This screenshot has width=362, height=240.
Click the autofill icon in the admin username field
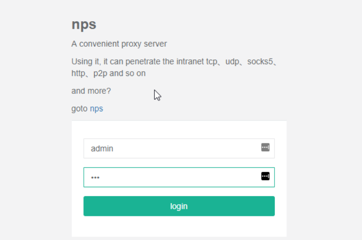[265, 147]
